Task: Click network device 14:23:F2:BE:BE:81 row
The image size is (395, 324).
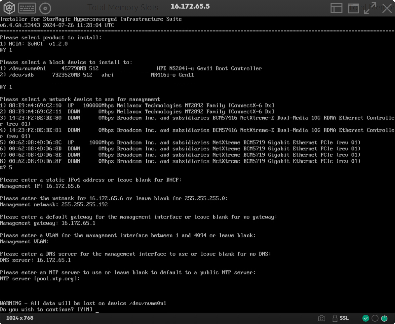Action: [198, 133]
